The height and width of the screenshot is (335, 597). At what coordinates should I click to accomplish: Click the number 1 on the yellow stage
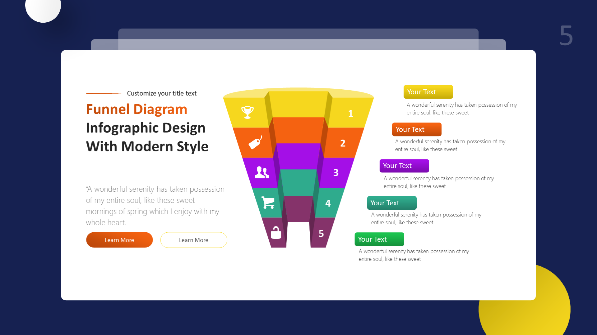point(351,114)
